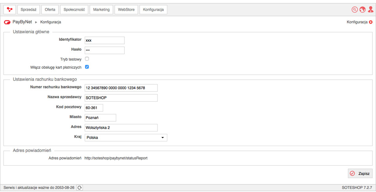Enable the Tryb testowy checkbox
The width and height of the screenshot is (376, 192).
pos(87,59)
